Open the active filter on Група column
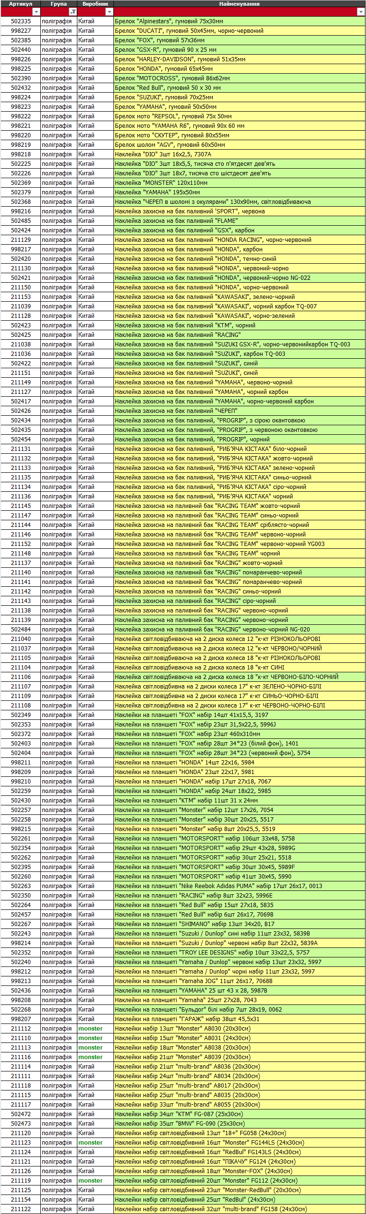This screenshot has height=1214, width=366. (x=73, y=12)
